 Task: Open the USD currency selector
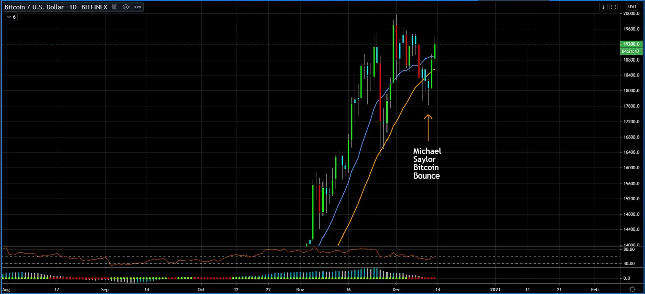click(632, 7)
